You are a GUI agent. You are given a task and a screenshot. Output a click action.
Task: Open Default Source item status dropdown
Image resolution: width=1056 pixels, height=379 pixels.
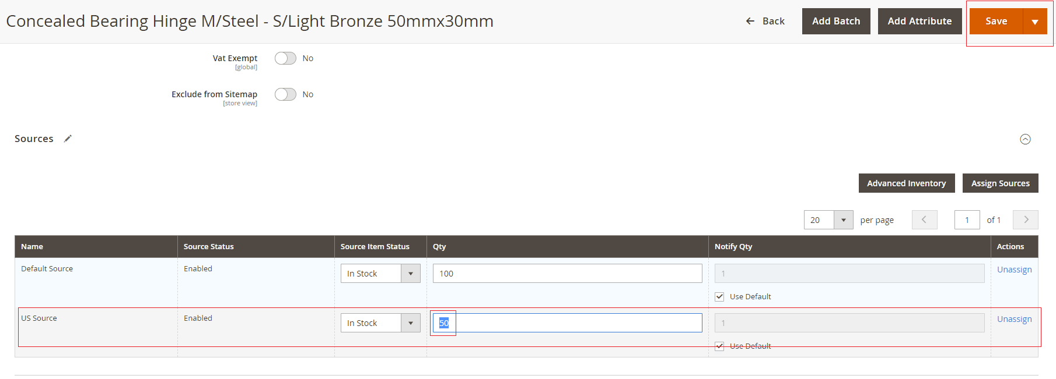tap(380, 274)
